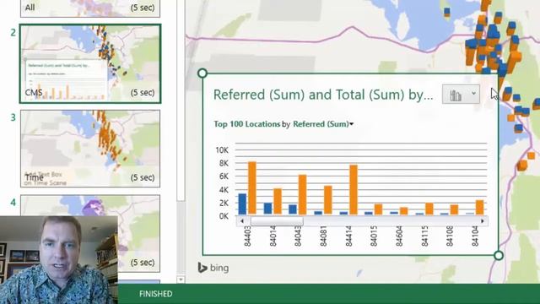The width and height of the screenshot is (540, 304).
Task: Click the orange bar for 84414
Action: tap(354, 190)
